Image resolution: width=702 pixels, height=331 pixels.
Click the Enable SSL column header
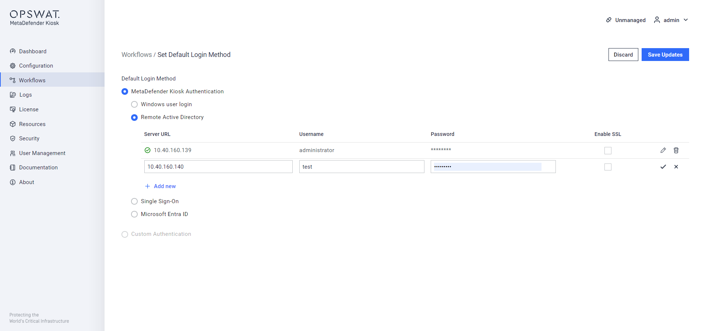click(608, 134)
